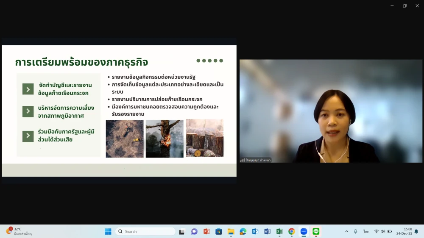Click the burning tree photo on slide
The image size is (424, 238).
(x=165, y=138)
